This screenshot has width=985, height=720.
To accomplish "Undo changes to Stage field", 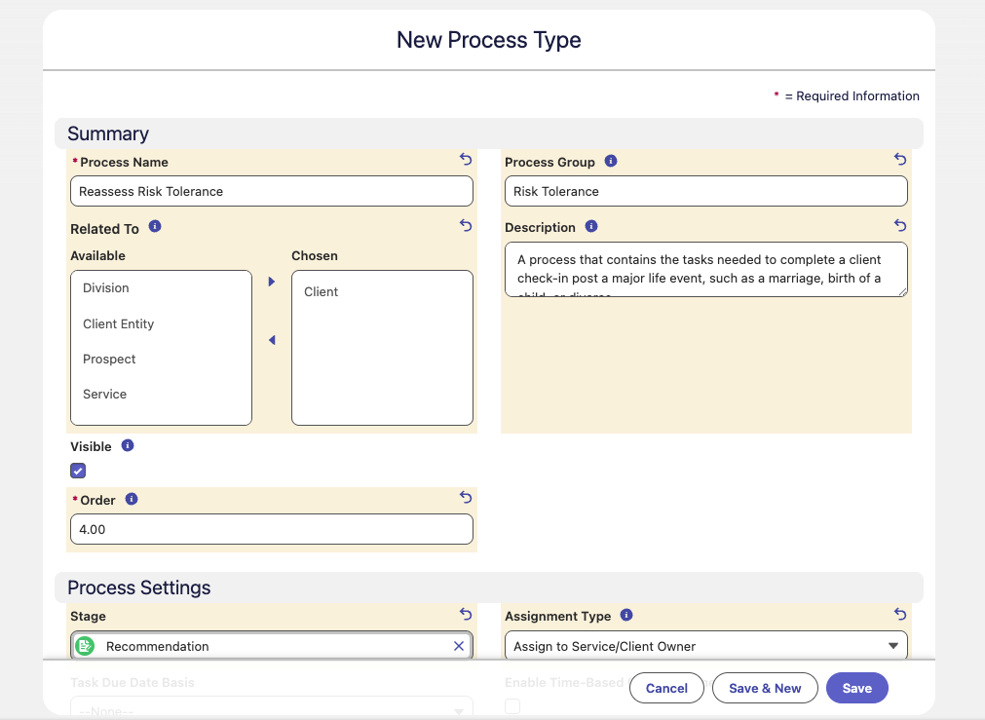I will click(466, 613).
